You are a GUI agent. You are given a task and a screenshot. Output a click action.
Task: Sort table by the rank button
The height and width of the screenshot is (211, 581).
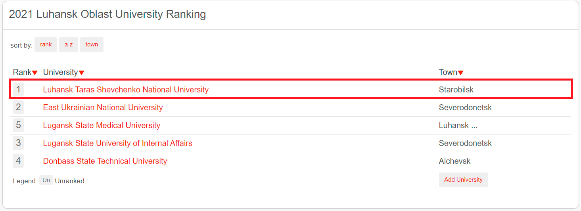[46, 45]
